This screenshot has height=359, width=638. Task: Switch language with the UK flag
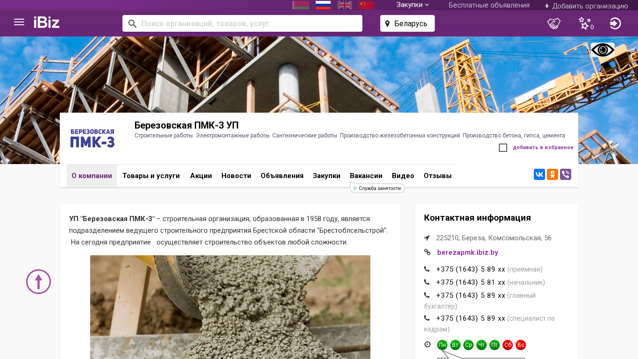pos(345,5)
